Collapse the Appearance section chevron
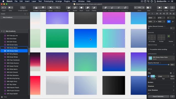 174,54
